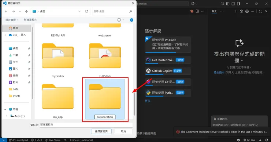Click 新增資料夾 in dialog toolbar
The width and height of the screenshot is (271, 142).
pos(30,20)
